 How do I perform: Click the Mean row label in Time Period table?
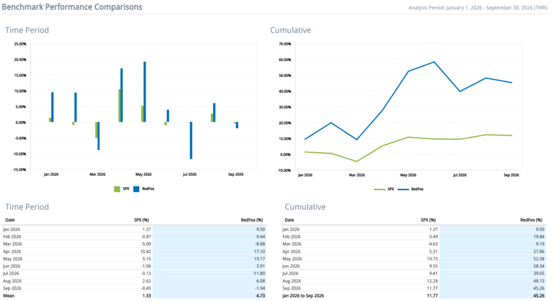pos(9,296)
